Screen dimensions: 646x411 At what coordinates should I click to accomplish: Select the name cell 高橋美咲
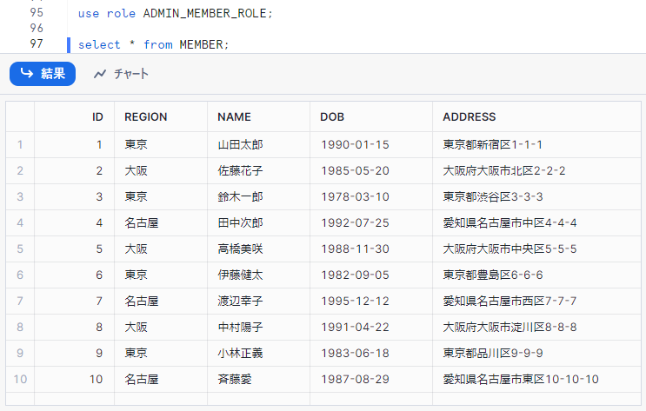point(258,249)
